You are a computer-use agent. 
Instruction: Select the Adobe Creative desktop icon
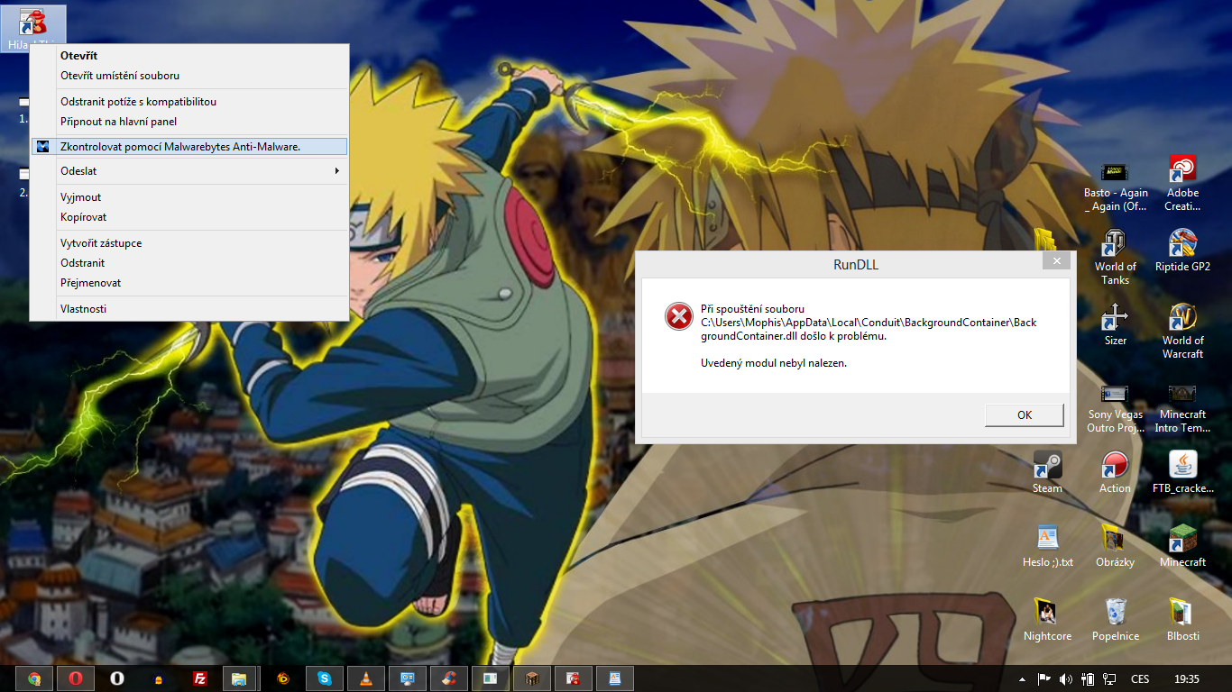(x=1182, y=184)
